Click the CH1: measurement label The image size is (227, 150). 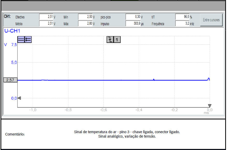tap(7, 17)
